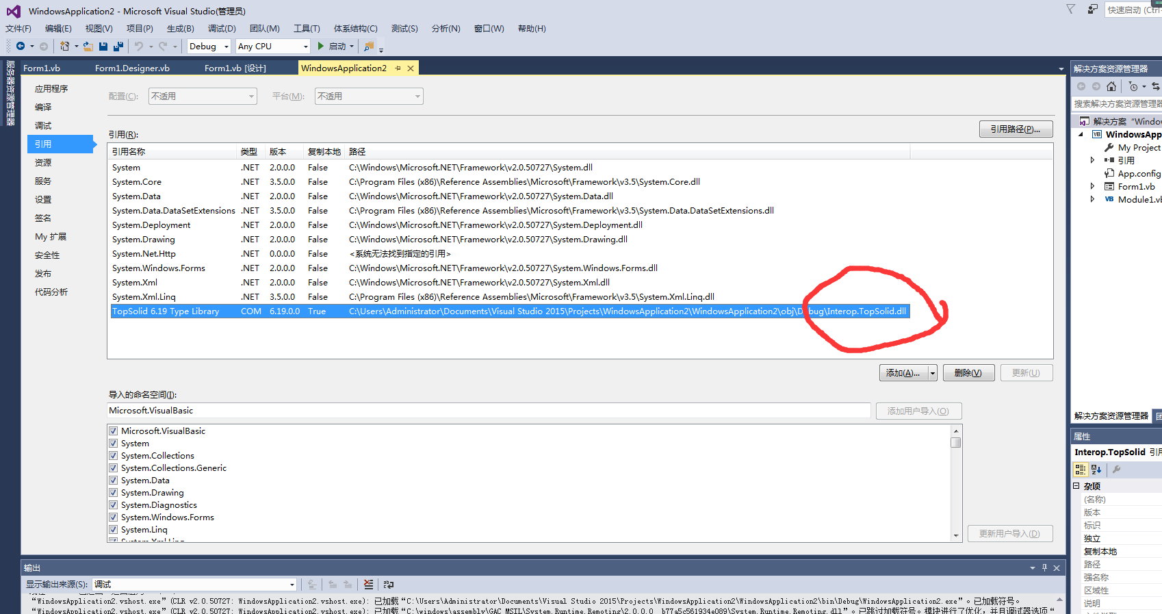Select the 编译 page in the side list

[x=43, y=107]
